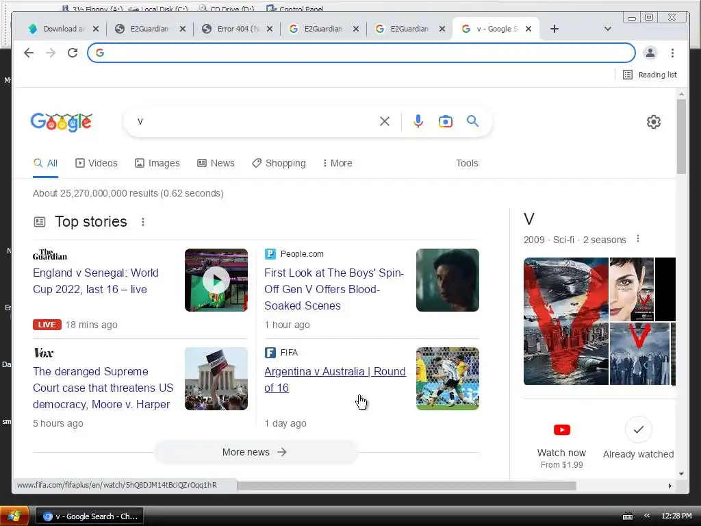Go back to the previous page
Viewport: 701px width, 526px height.
29,53
